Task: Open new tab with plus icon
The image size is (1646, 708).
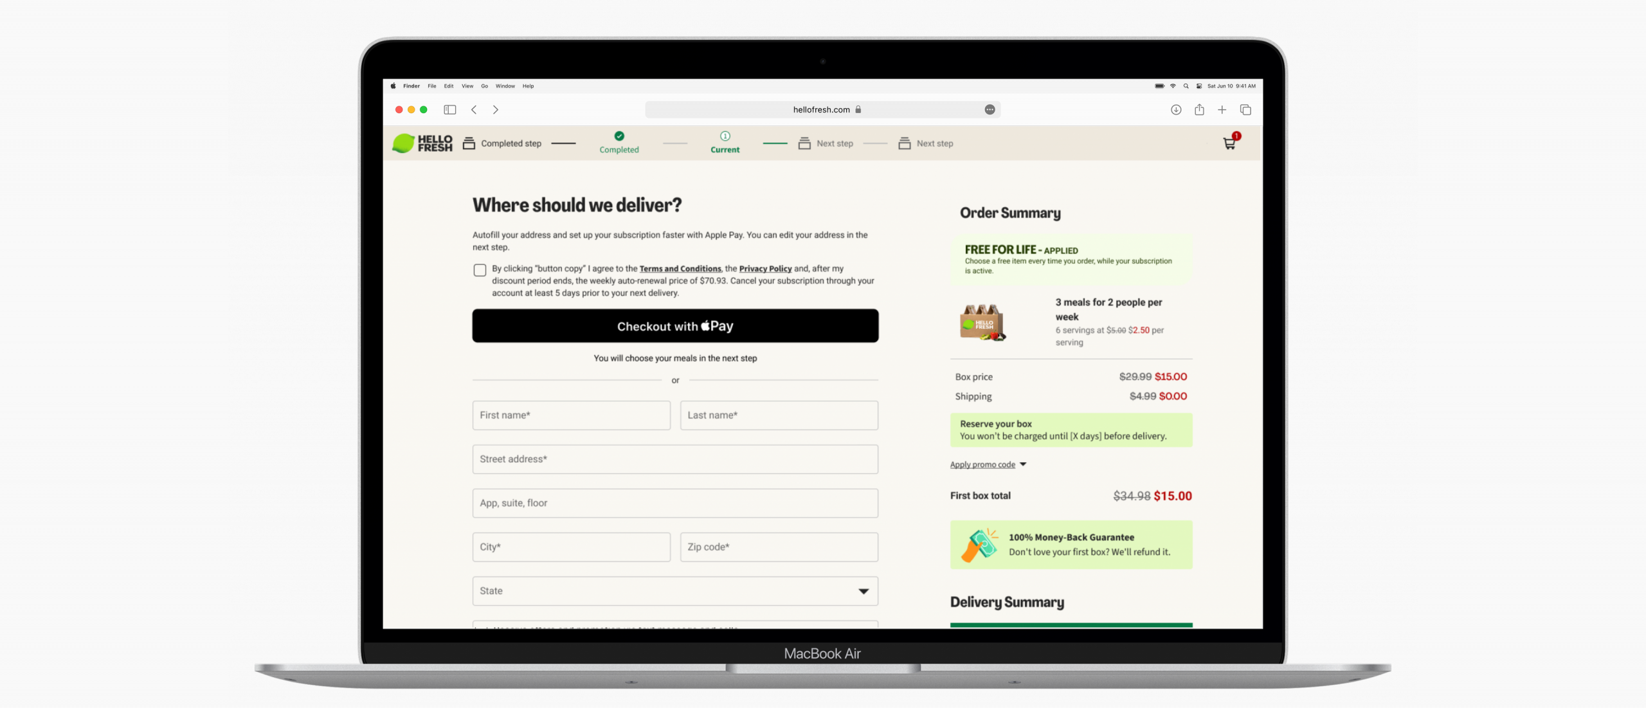Action: click(1222, 110)
